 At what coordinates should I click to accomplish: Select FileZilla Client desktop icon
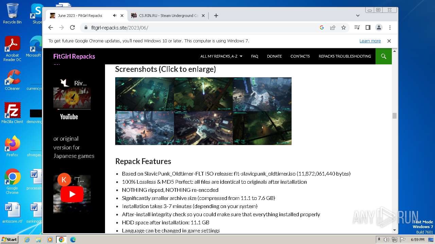[x=12, y=113]
